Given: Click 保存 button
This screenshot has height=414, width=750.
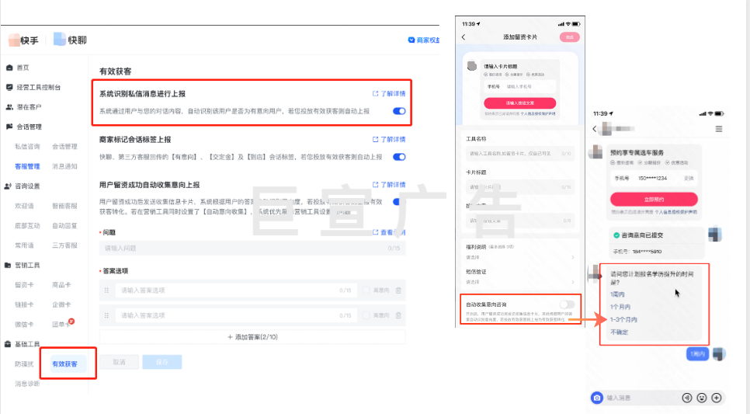Looking at the screenshot, I should click(x=162, y=362).
